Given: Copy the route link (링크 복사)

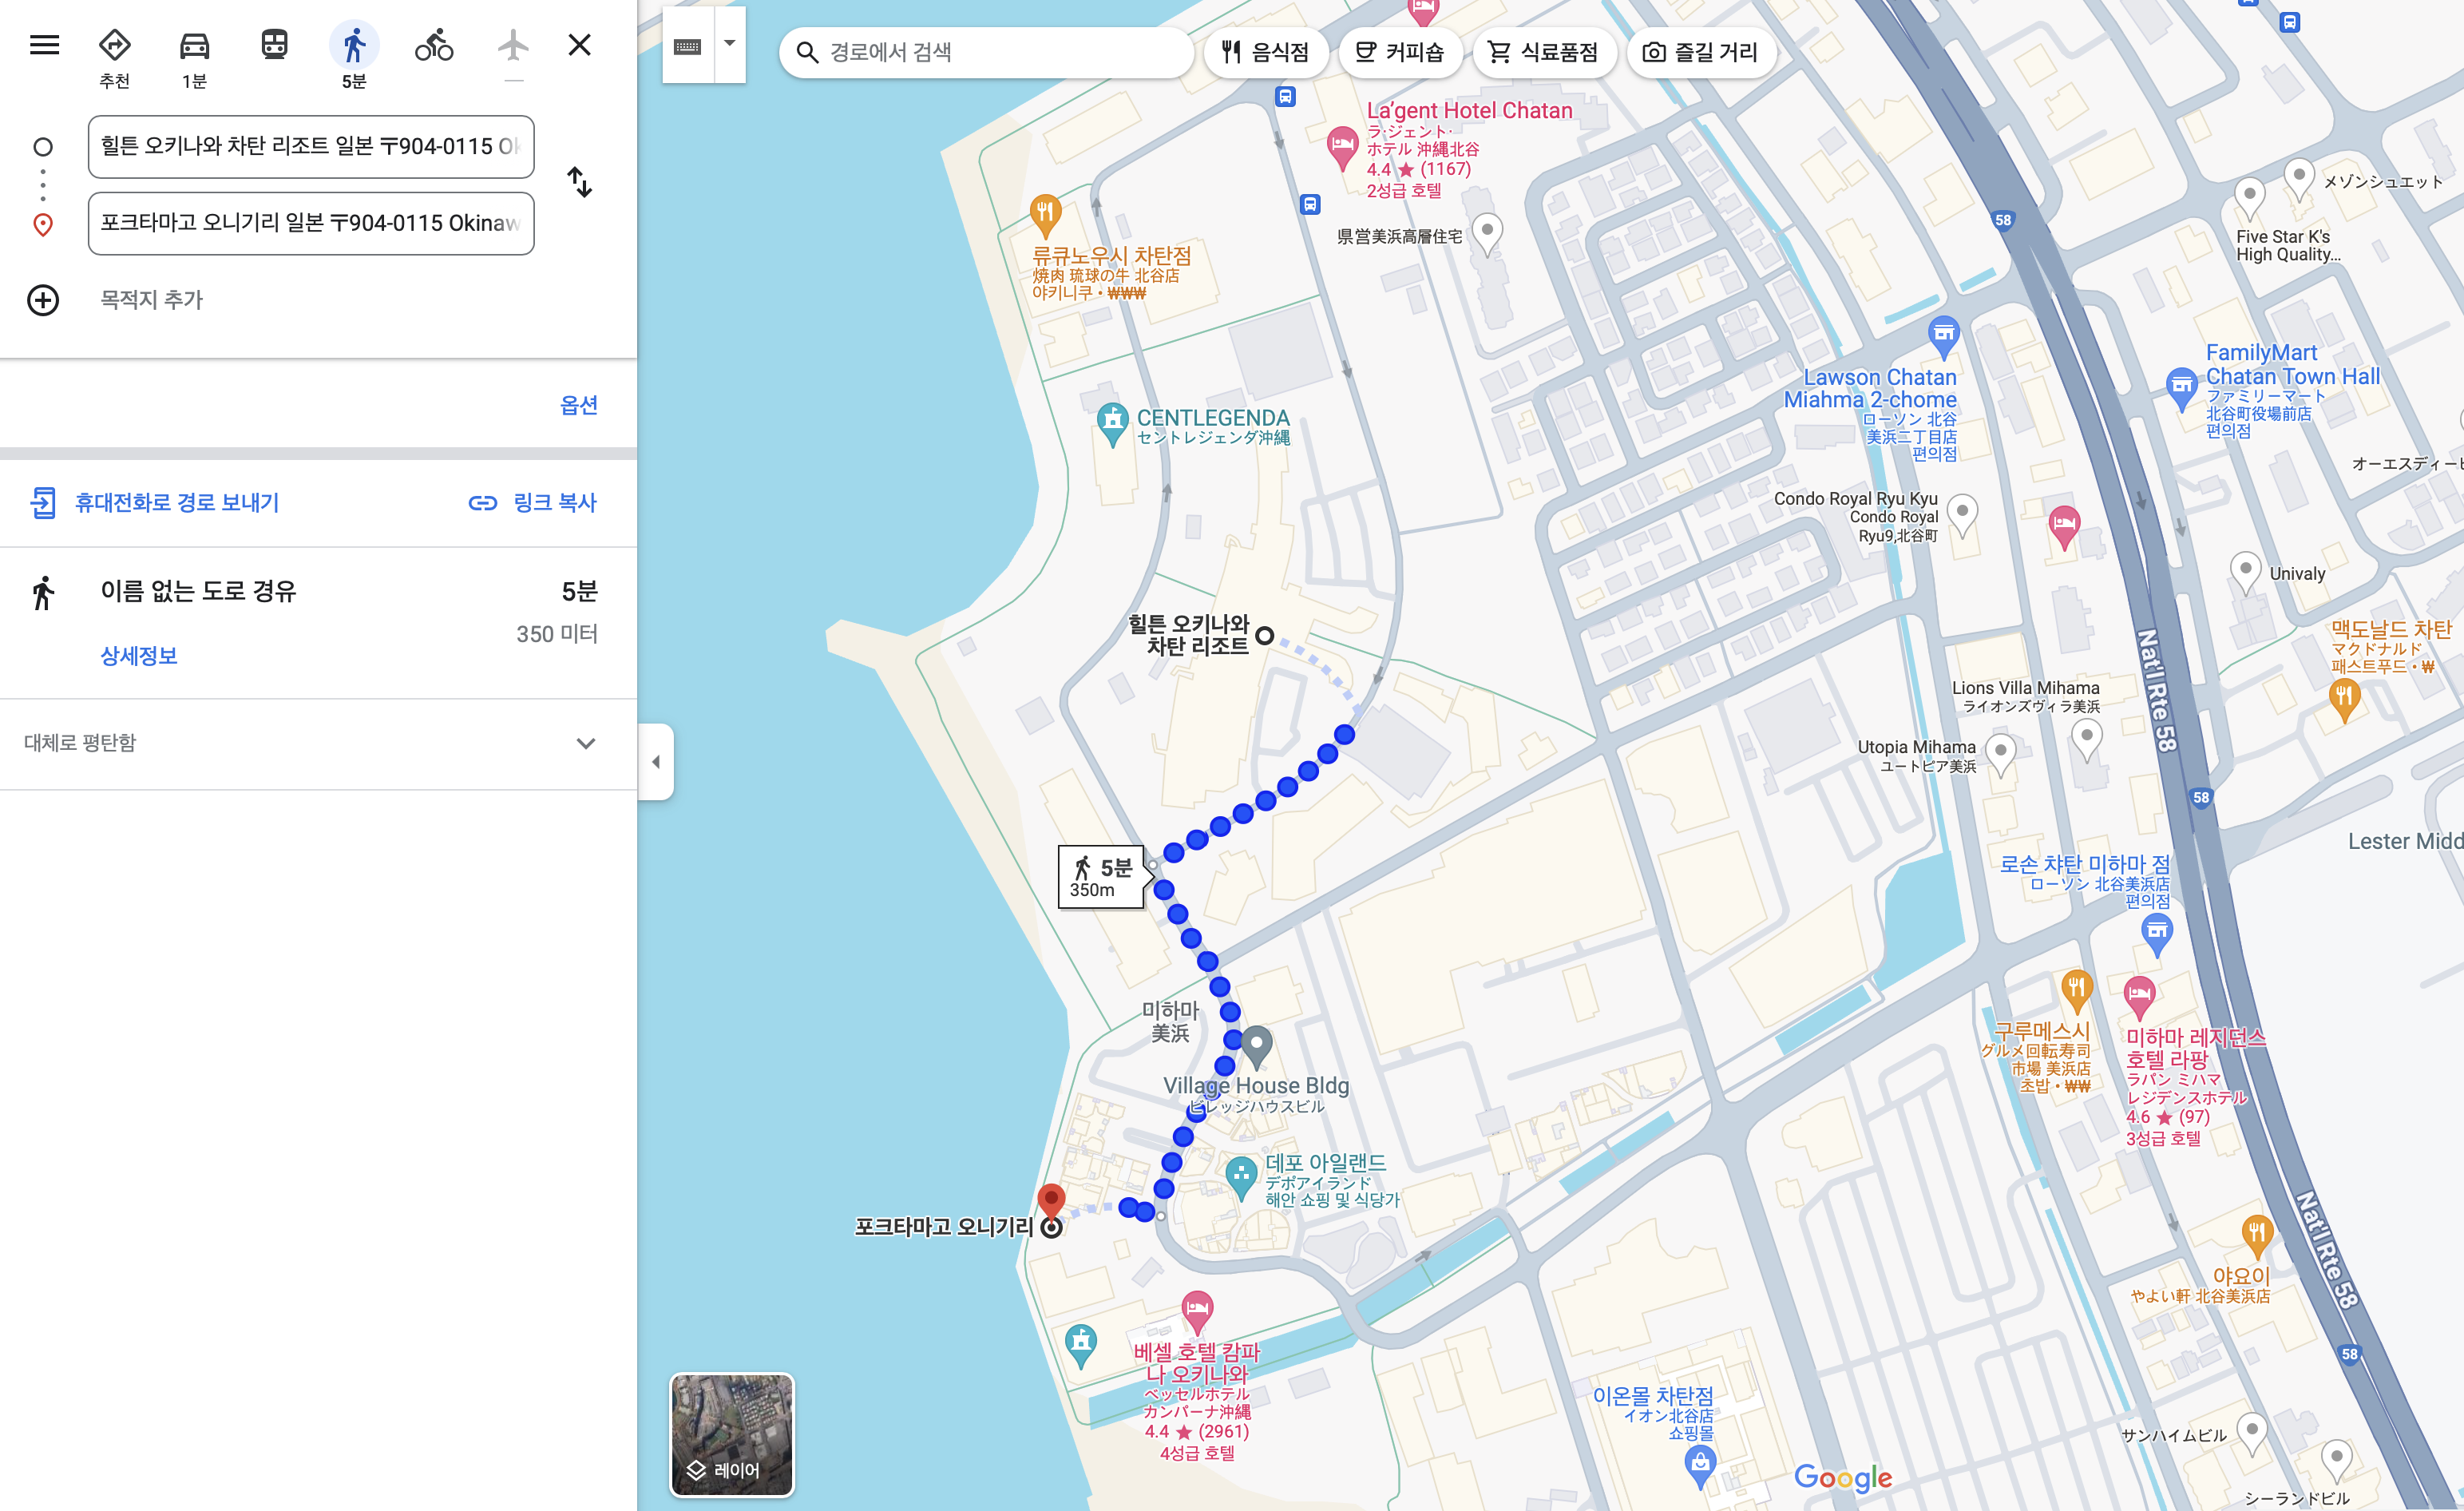Looking at the screenshot, I should click(533, 502).
